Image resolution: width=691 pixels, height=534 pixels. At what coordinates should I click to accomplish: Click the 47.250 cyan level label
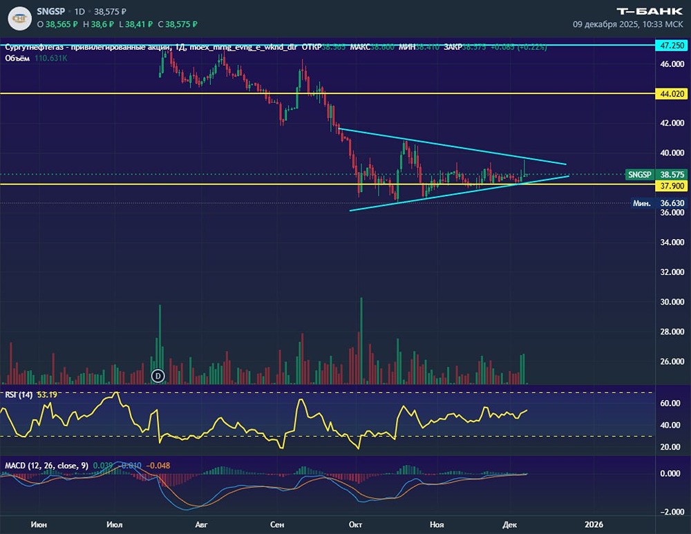[x=672, y=45]
